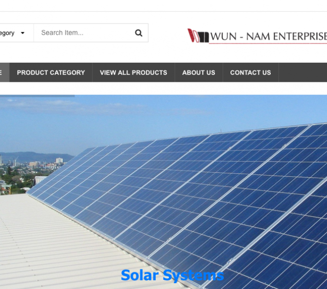The height and width of the screenshot is (289, 327).
Task: Click empty dark nav bar after Contact Us
Action: [303, 72]
